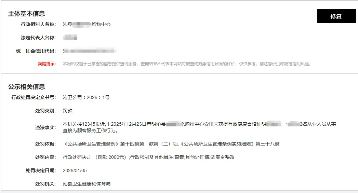This screenshot has width=358, height=193.
Task: Click the 处罚依据 regulation citation text
Action: click(x=171, y=144)
